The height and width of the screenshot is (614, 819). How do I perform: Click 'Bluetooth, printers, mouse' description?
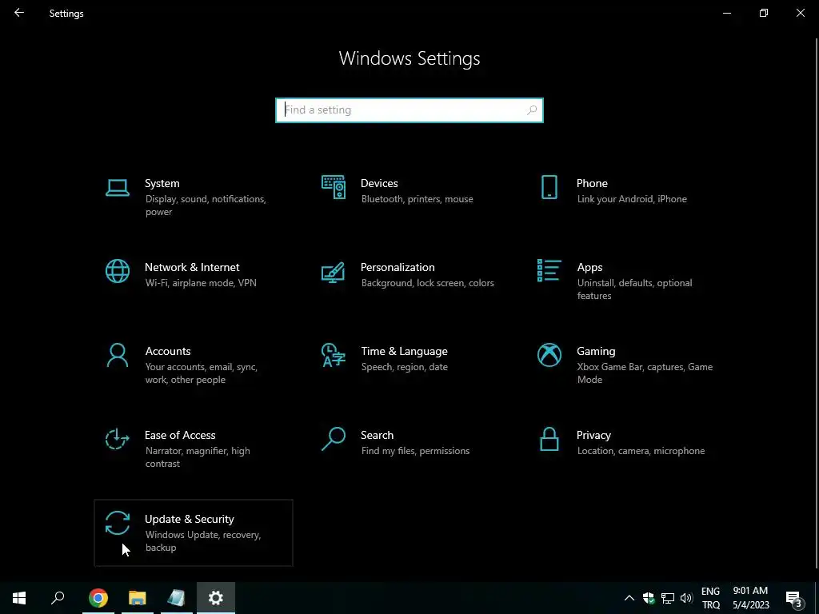pos(417,199)
